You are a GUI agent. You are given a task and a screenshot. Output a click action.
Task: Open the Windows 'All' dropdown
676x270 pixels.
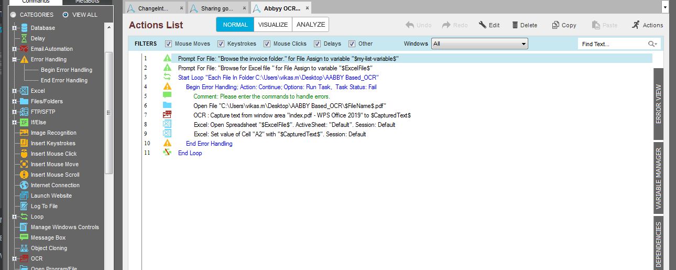479,44
